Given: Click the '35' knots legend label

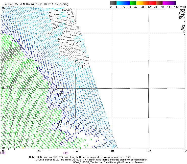Looking at the screenshot, I should pyautogui.click(x=156, y=7).
